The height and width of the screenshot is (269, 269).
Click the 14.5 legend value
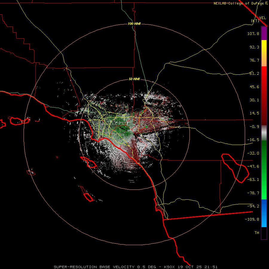tap(254, 113)
